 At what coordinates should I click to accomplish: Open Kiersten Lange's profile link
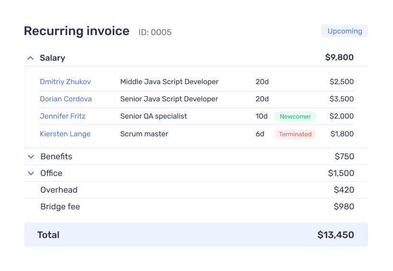(65, 134)
